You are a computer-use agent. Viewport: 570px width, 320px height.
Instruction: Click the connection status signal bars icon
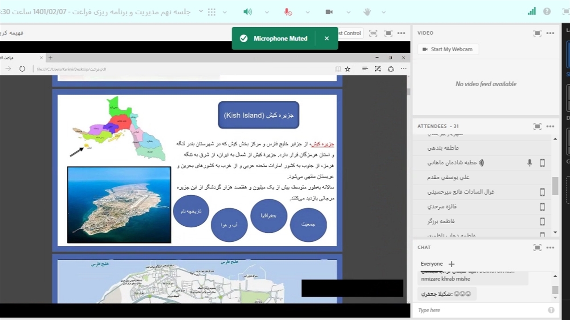coord(532,12)
